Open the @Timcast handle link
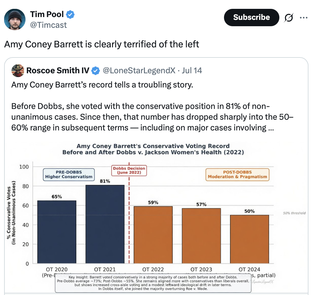 point(48,25)
